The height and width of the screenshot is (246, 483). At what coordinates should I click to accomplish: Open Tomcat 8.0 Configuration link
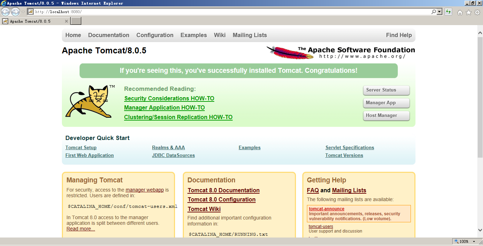point(221,199)
